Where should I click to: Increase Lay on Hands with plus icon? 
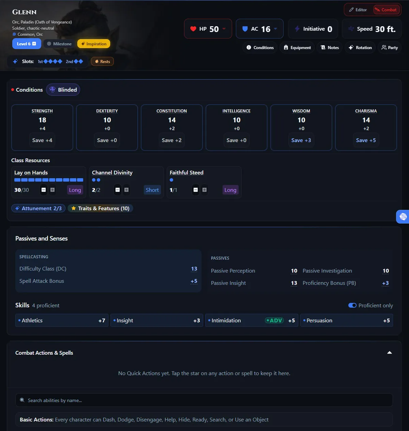tap(52, 190)
